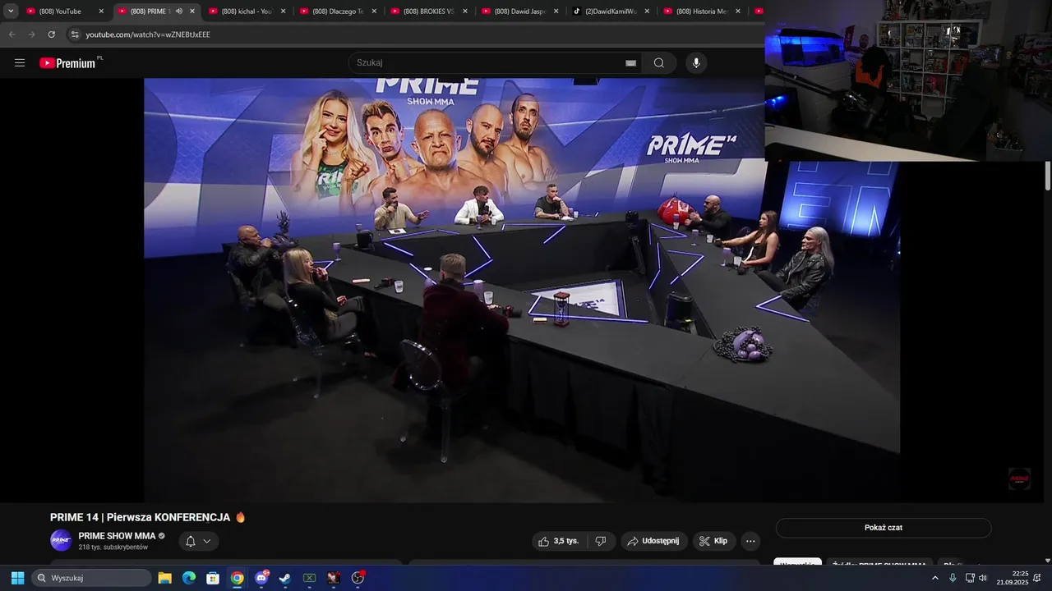Open Discord from taskbar
Image resolution: width=1052 pixels, height=591 pixels.
point(261,578)
